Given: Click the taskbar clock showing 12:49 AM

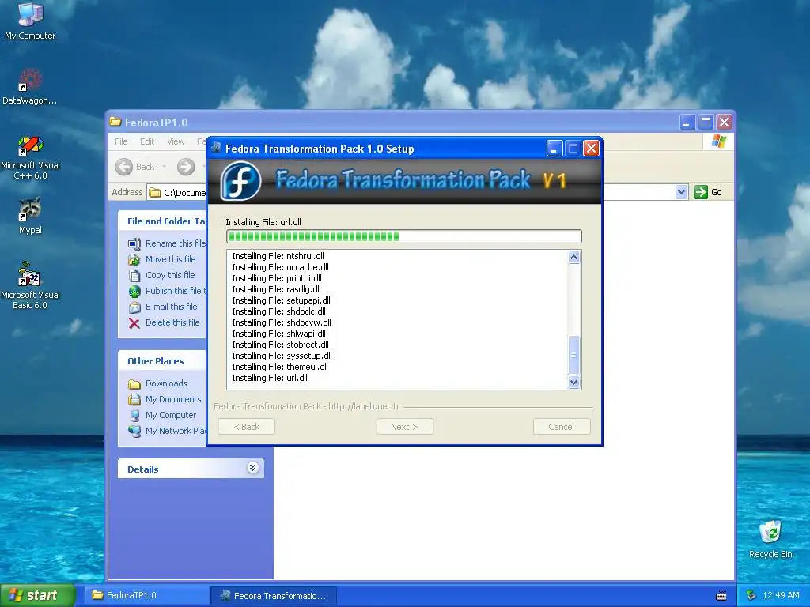Looking at the screenshot, I should [781, 595].
